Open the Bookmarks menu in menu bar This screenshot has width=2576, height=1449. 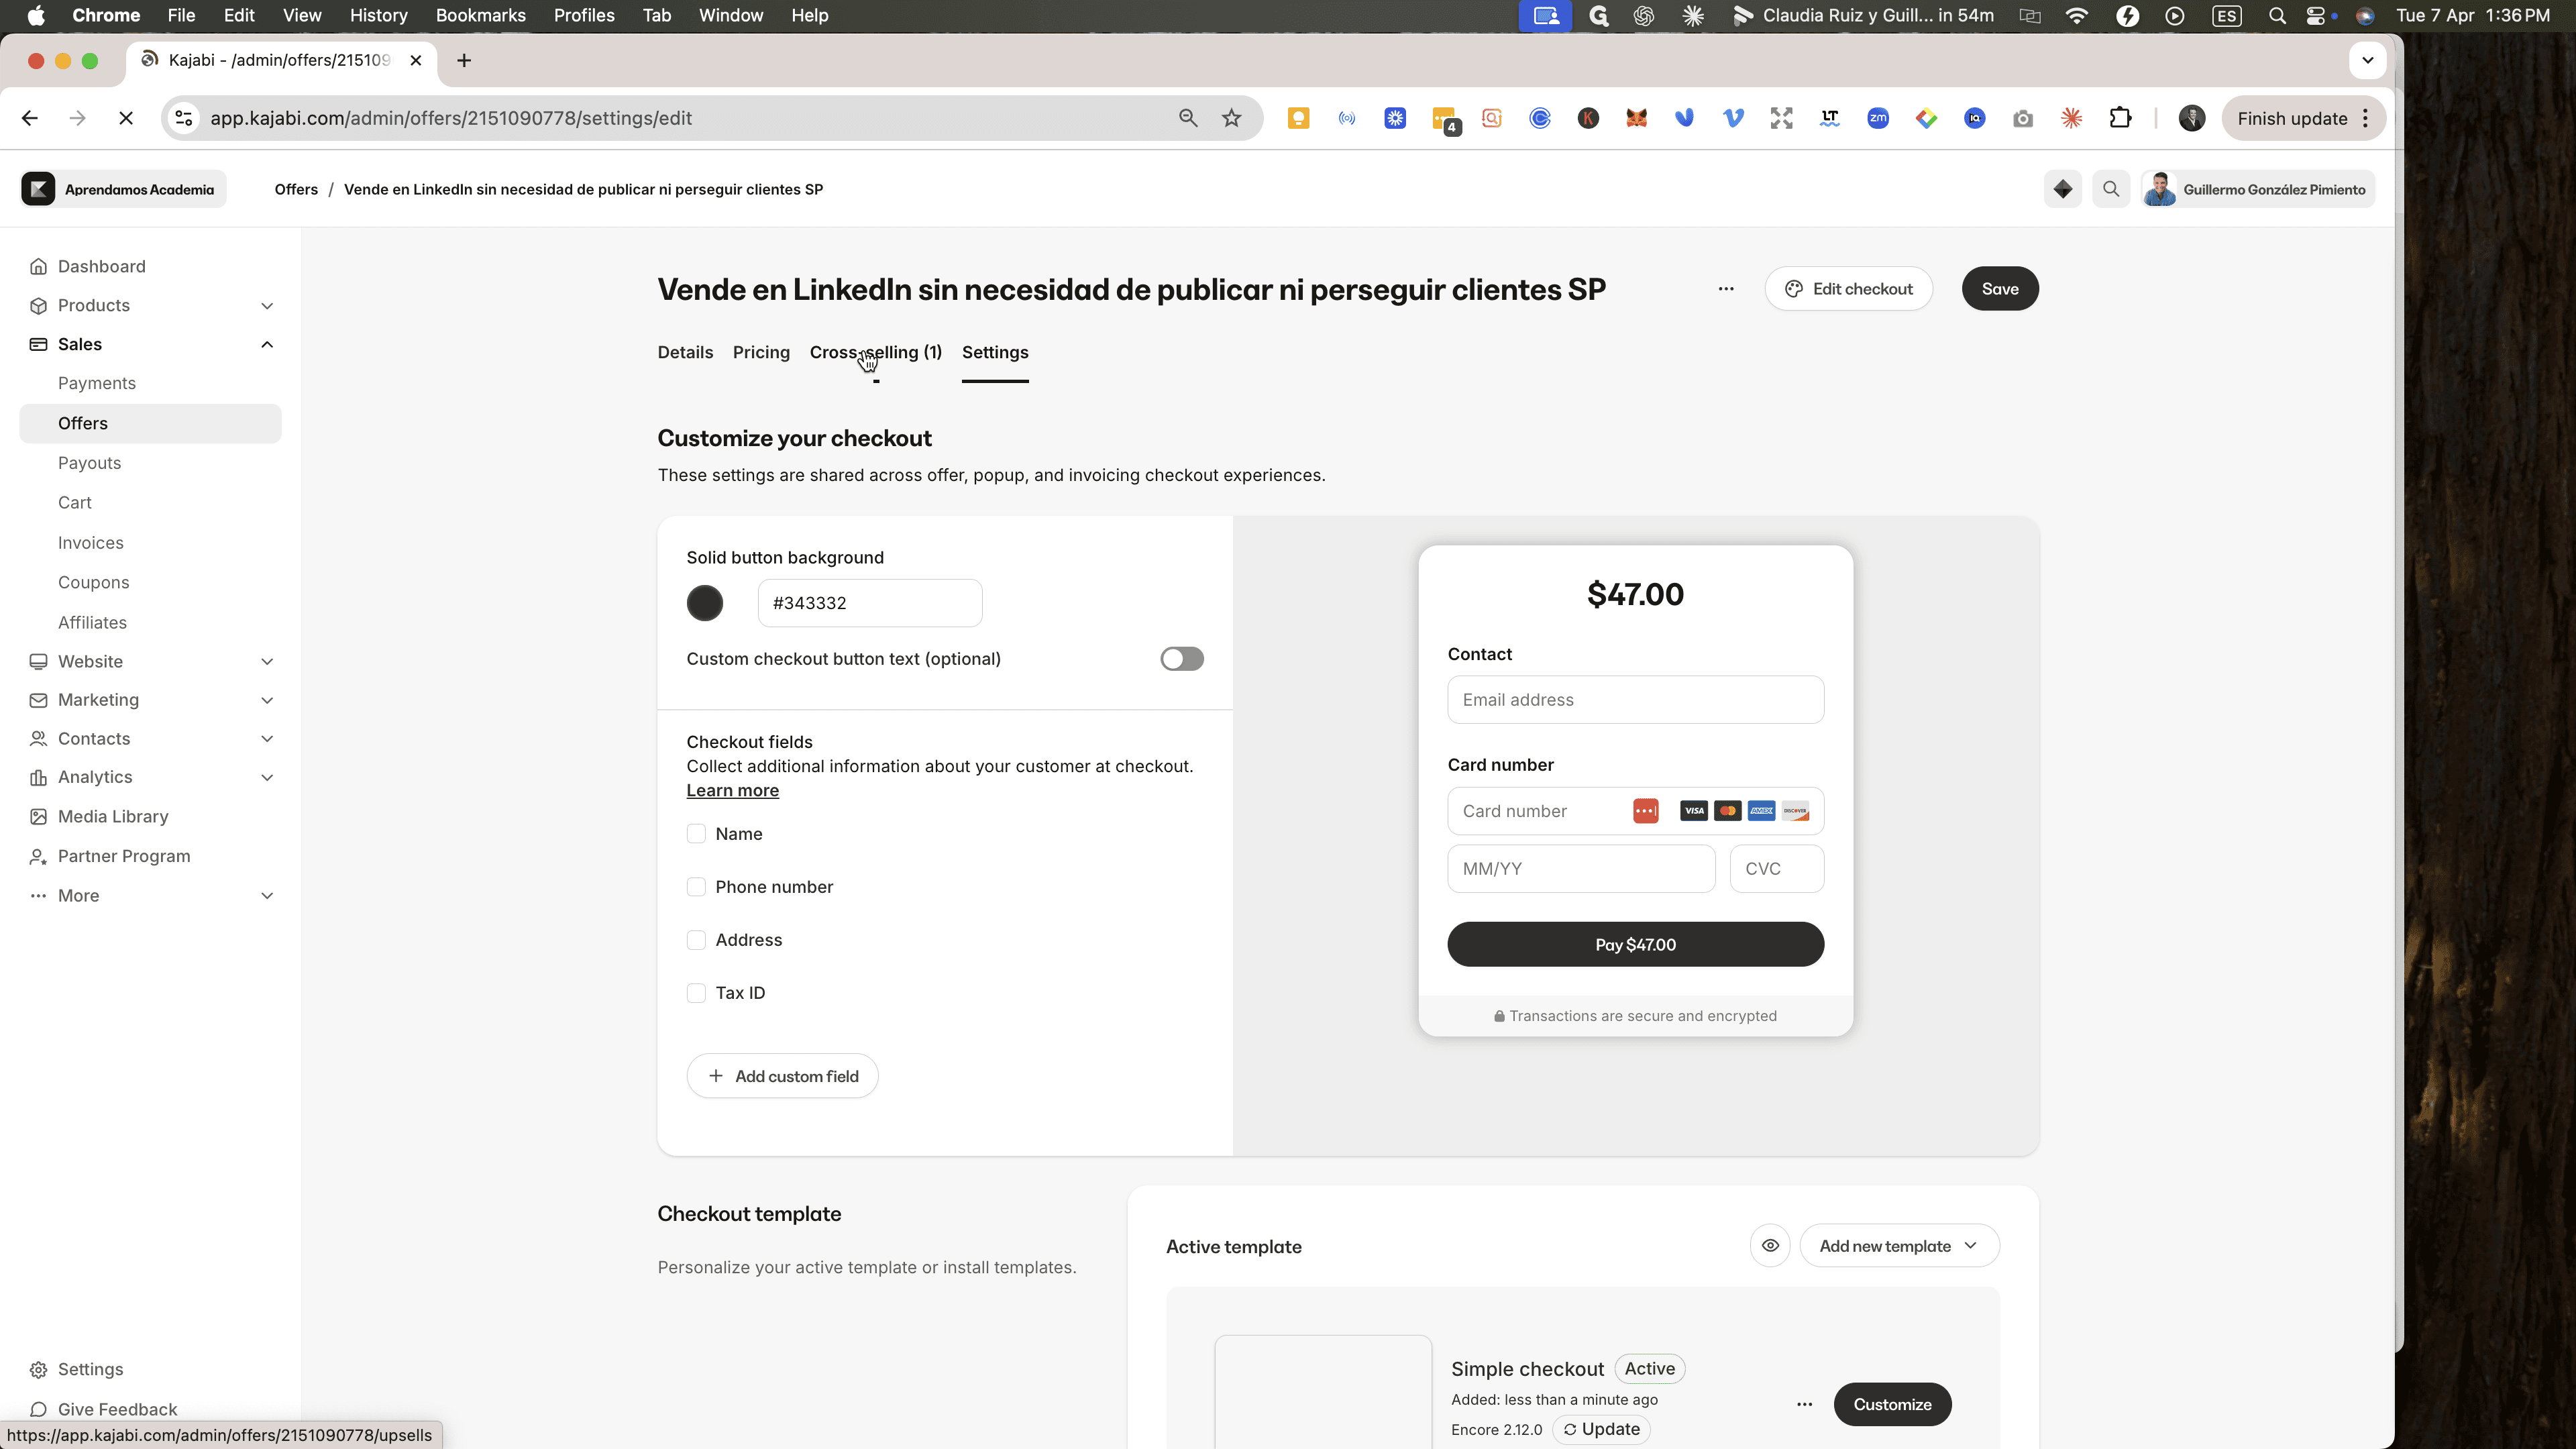(481, 15)
